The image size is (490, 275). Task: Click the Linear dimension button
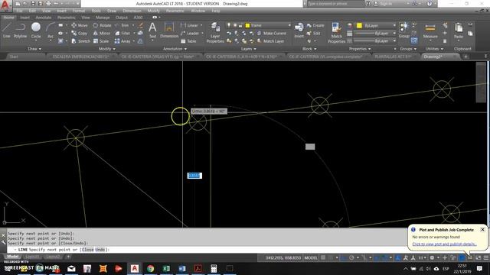189,25
